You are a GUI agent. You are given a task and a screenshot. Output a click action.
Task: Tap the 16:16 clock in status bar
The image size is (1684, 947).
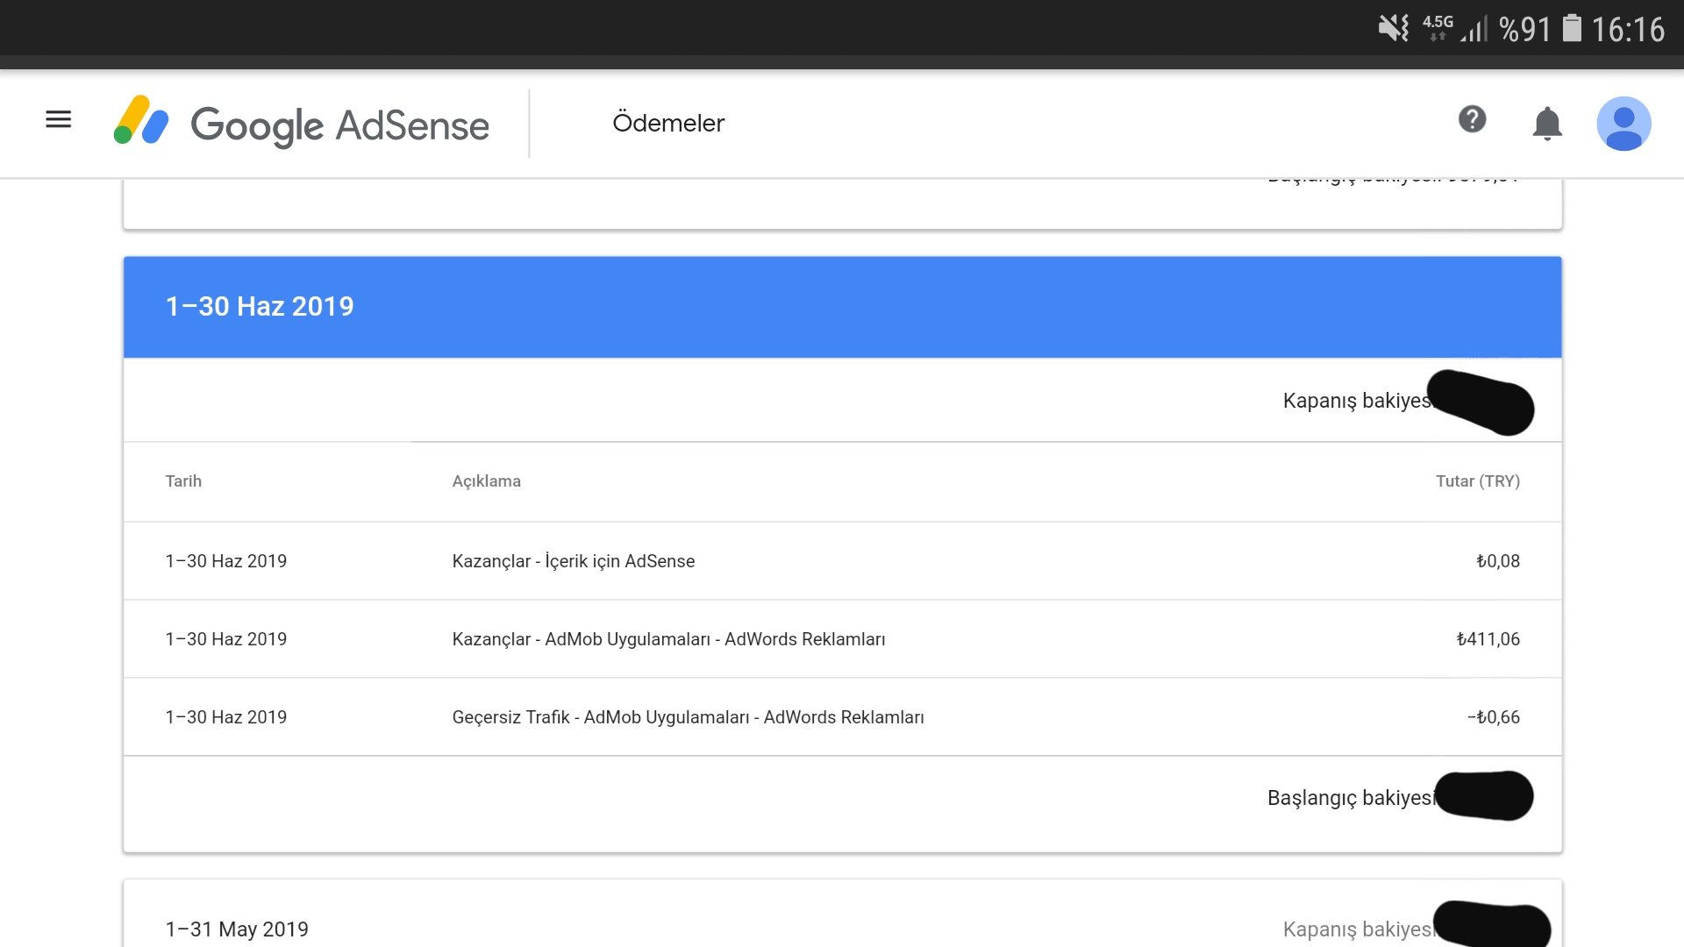pos(1628,30)
